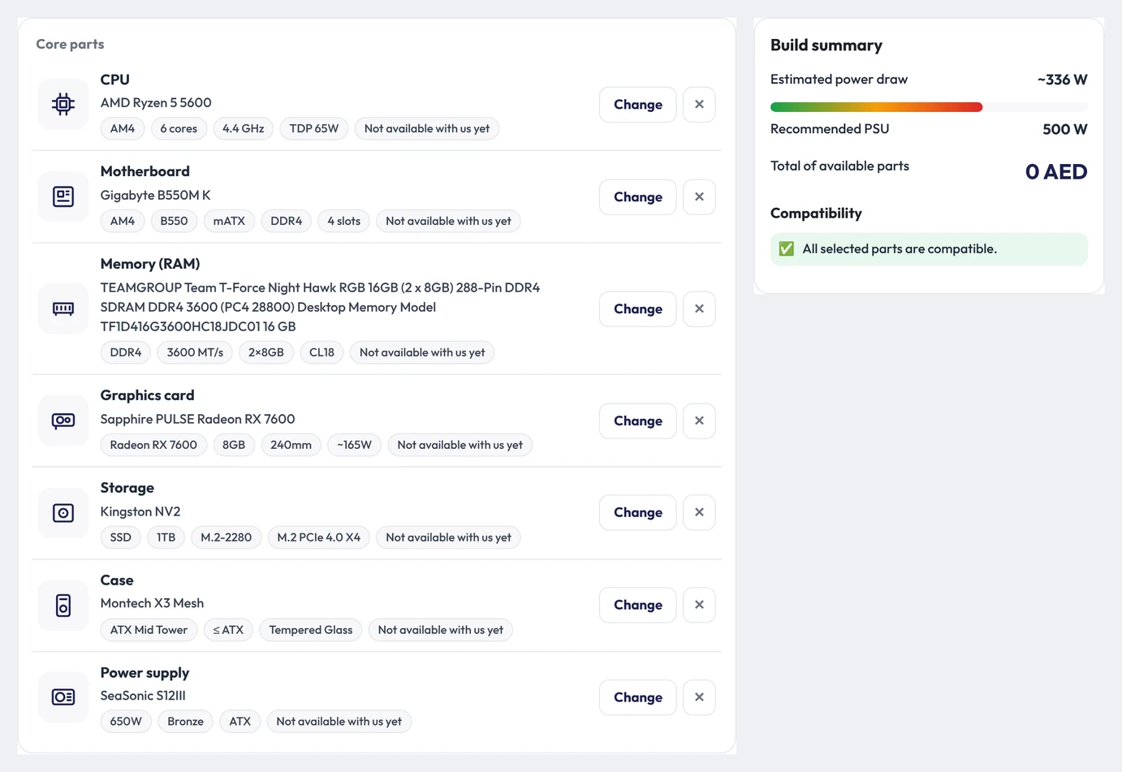Image resolution: width=1122 pixels, height=772 pixels.
Task: Change the Power supply selection
Action: (x=638, y=697)
